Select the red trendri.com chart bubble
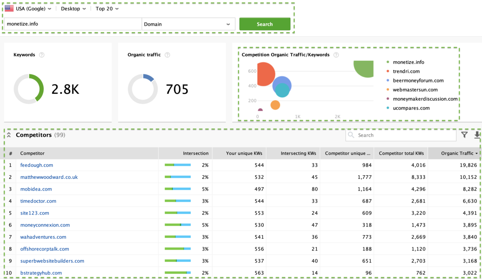This screenshot has width=482, height=279. (x=265, y=74)
